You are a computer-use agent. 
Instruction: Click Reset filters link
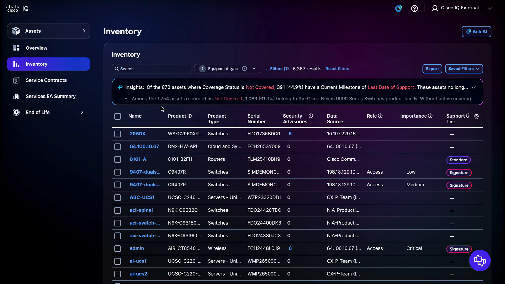pos(337,69)
